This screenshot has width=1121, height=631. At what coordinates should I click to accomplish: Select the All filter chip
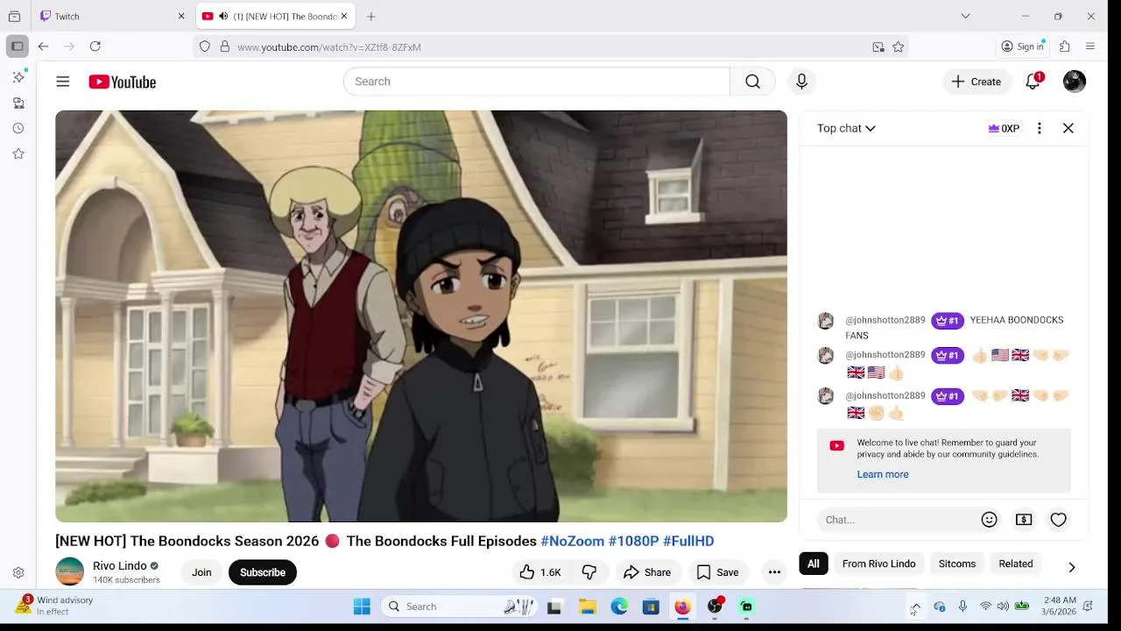tap(814, 564)
